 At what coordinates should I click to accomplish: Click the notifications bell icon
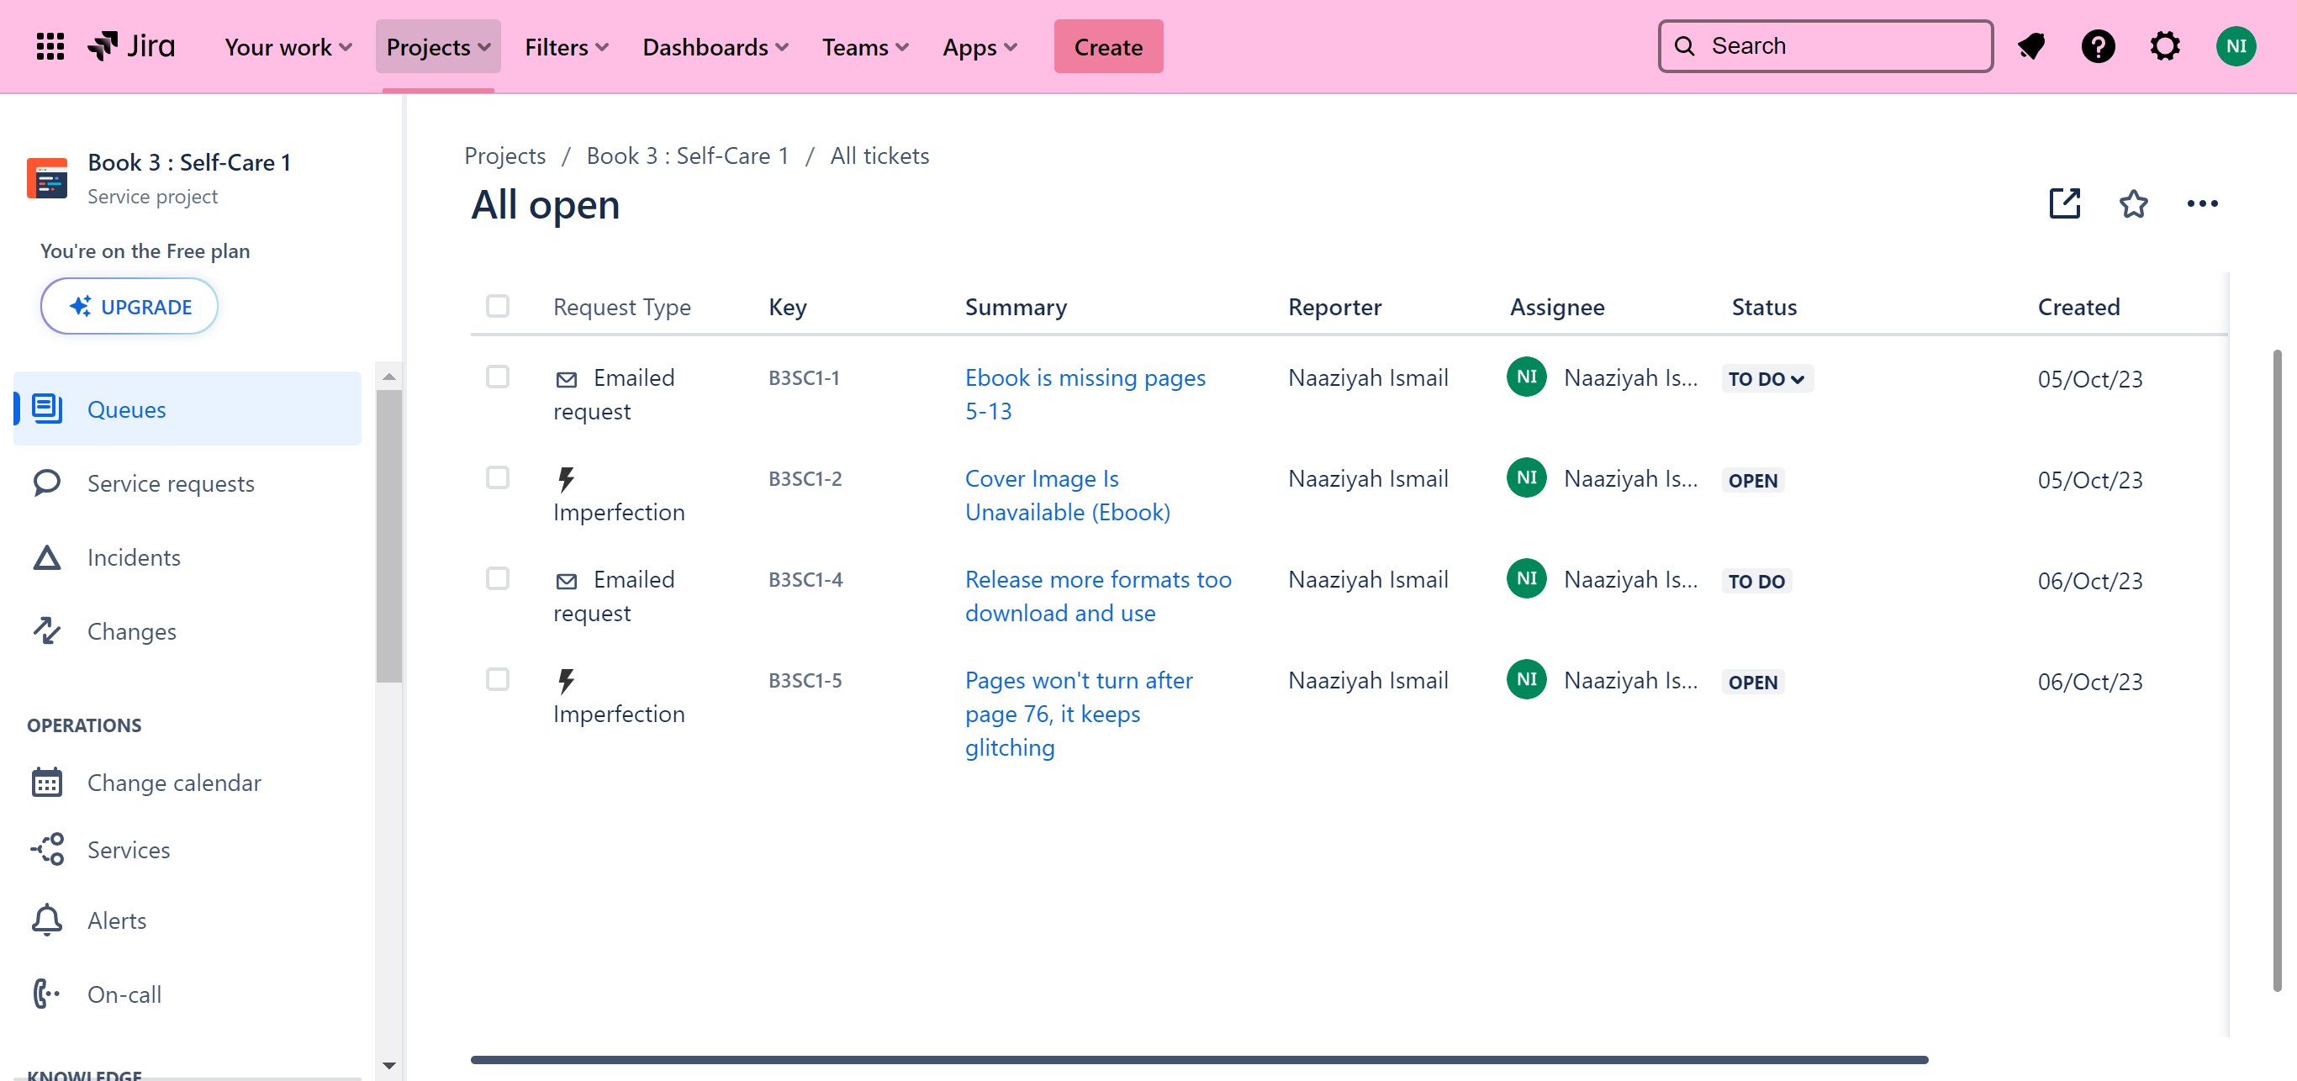[x=2030, y=46]
